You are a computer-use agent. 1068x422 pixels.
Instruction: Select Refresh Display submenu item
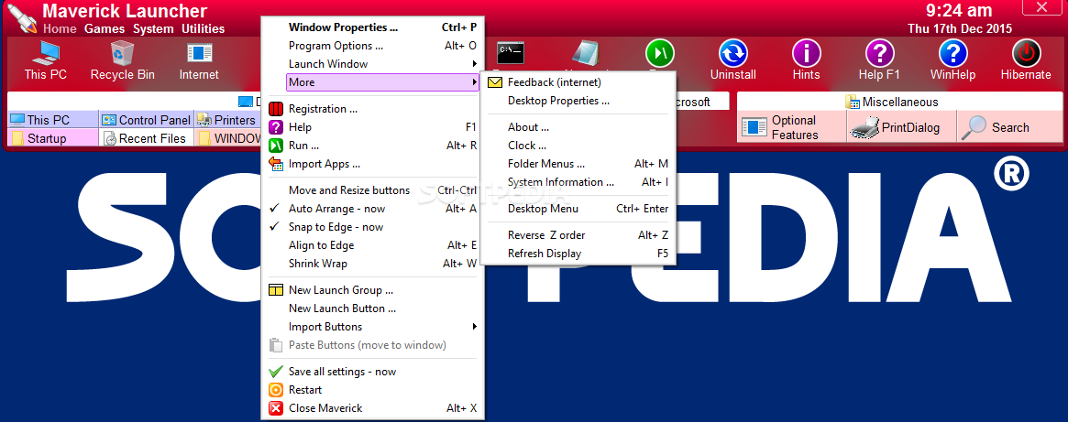pos(578,254)
